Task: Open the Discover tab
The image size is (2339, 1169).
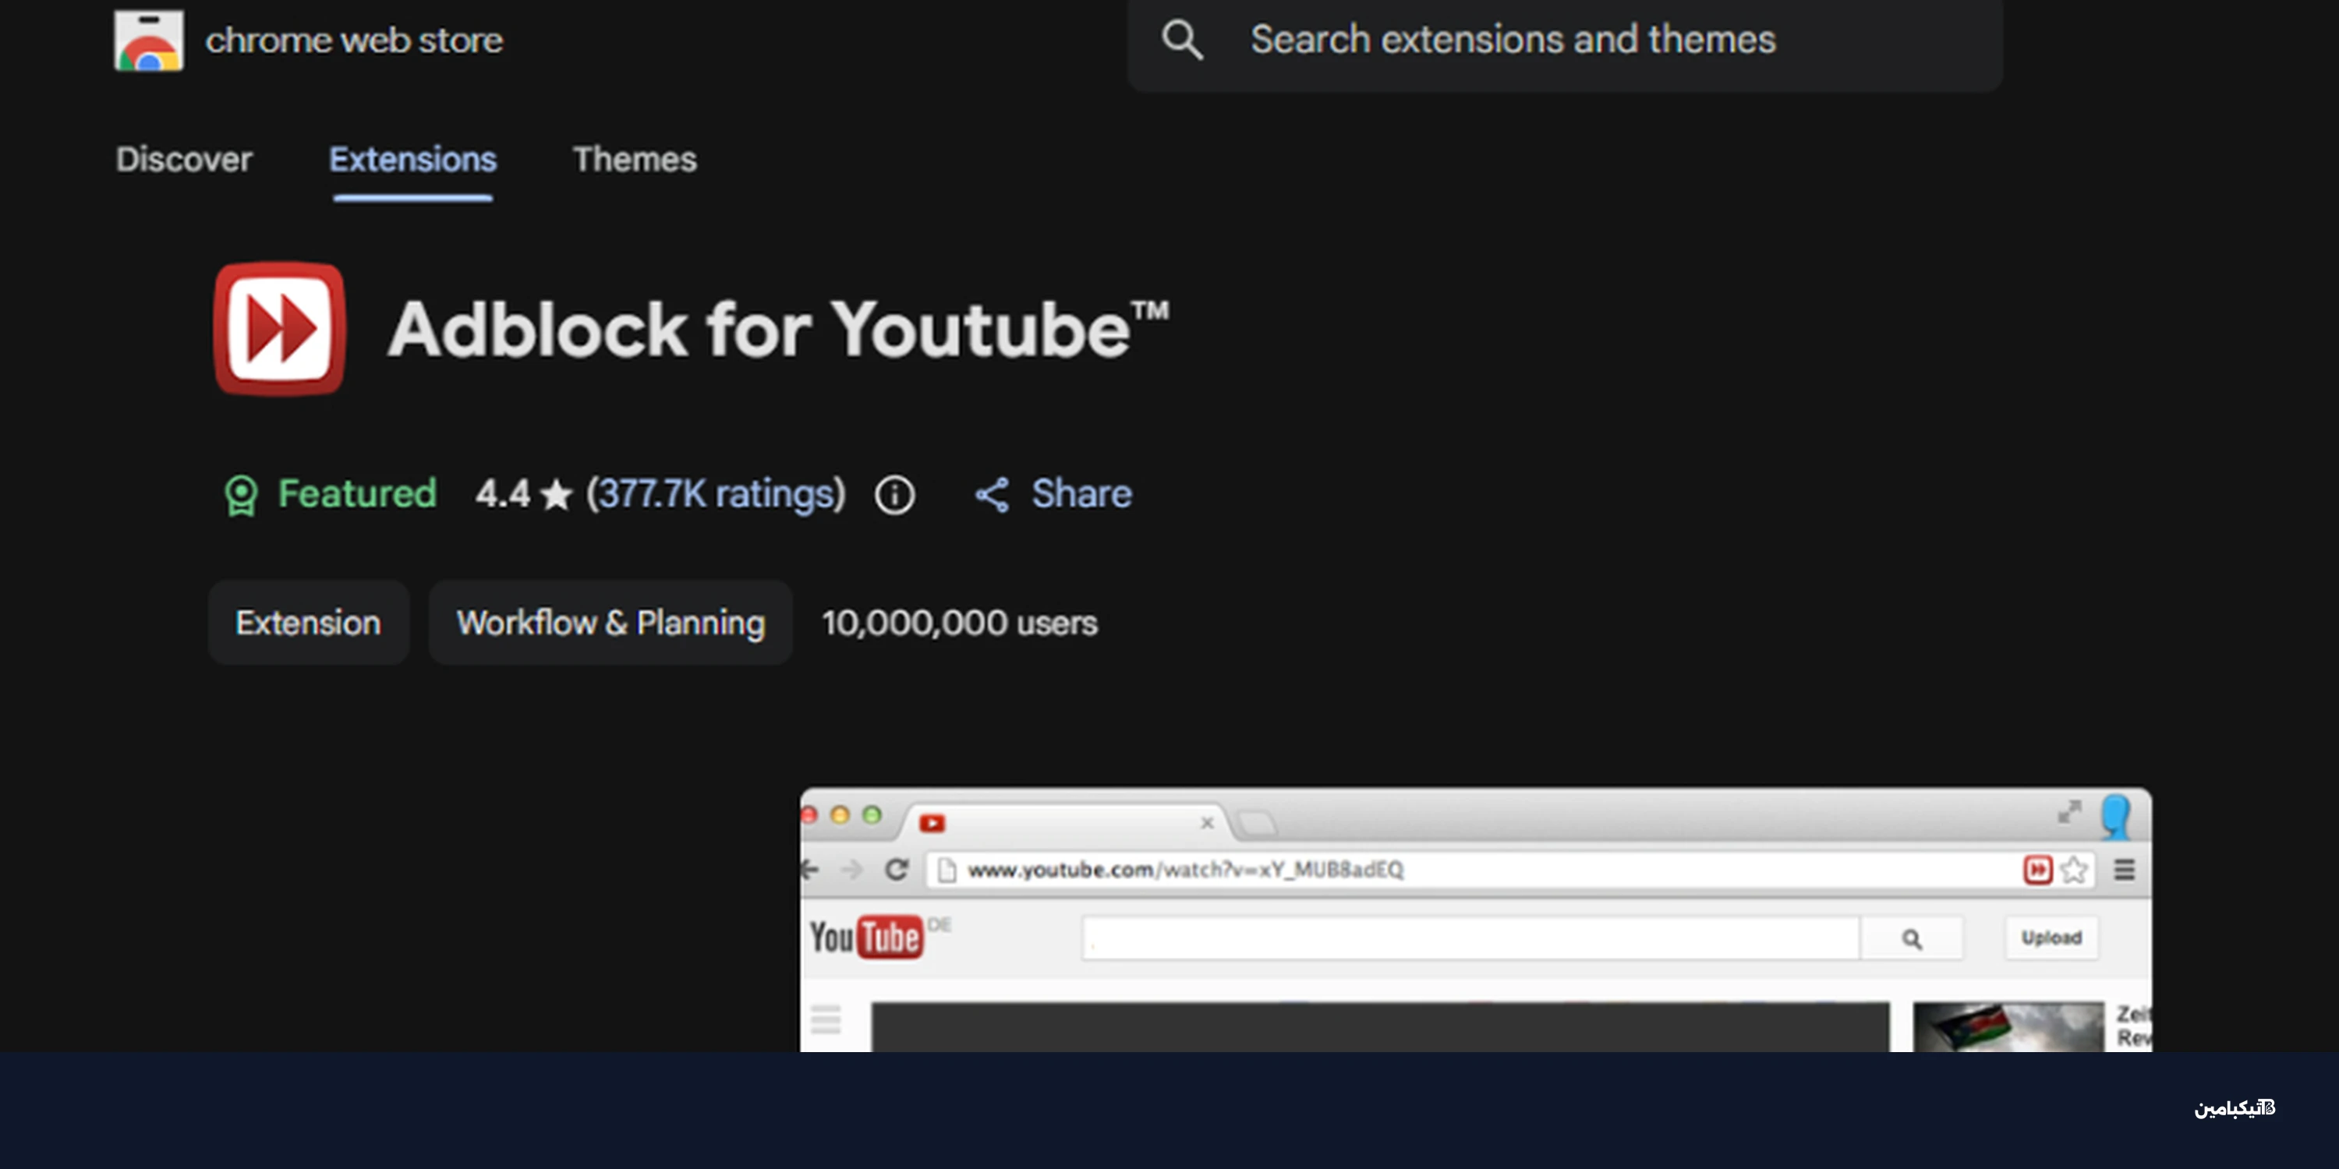Action: [x=183, y=160]
